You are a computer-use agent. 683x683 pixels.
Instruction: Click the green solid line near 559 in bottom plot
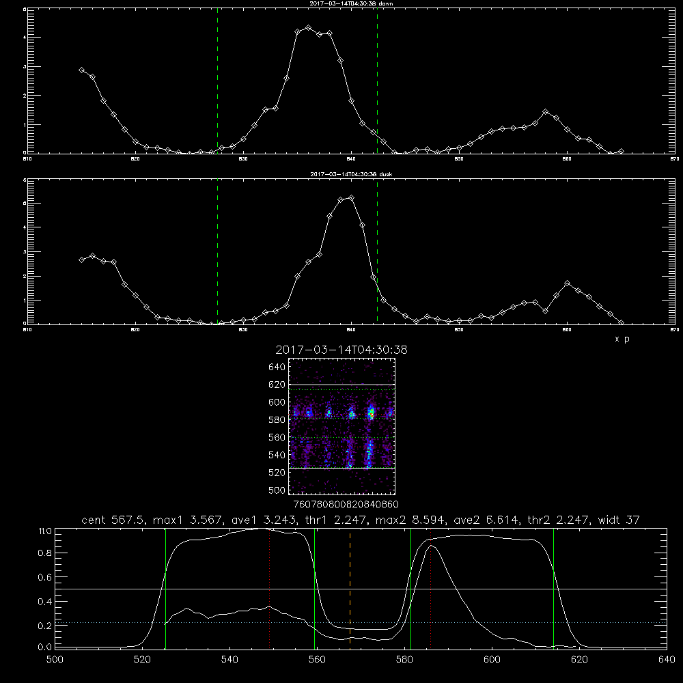click(314, 589)
